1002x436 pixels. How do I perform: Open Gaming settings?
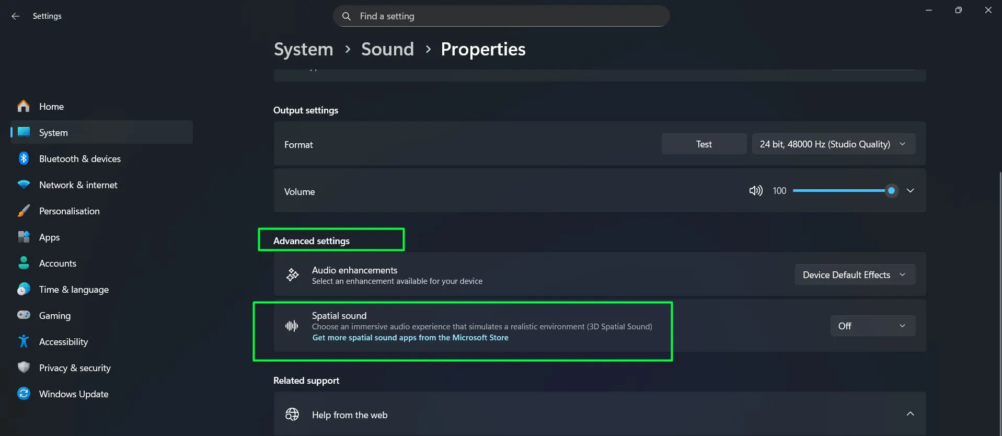101,315
